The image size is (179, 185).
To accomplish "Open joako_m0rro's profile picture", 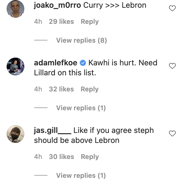I will click(x=15, y=9).
